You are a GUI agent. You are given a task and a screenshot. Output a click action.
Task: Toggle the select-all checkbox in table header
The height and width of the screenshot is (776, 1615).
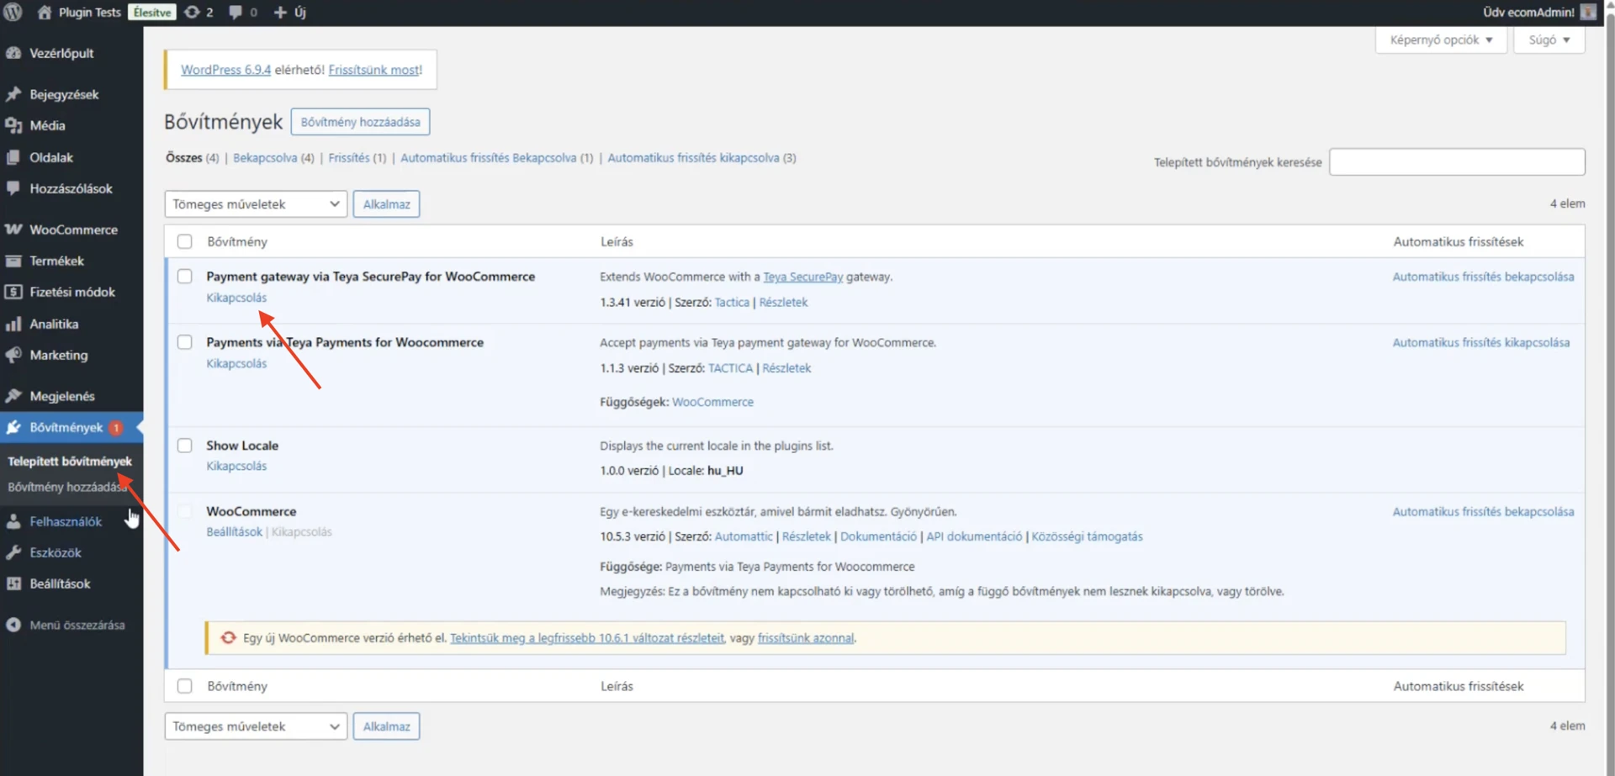coord(185,242)
